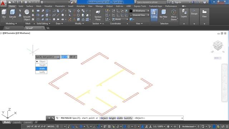
Task: Click the Spline tool in Draw panel
Action: pyautogui.click(x=54, y=15)
